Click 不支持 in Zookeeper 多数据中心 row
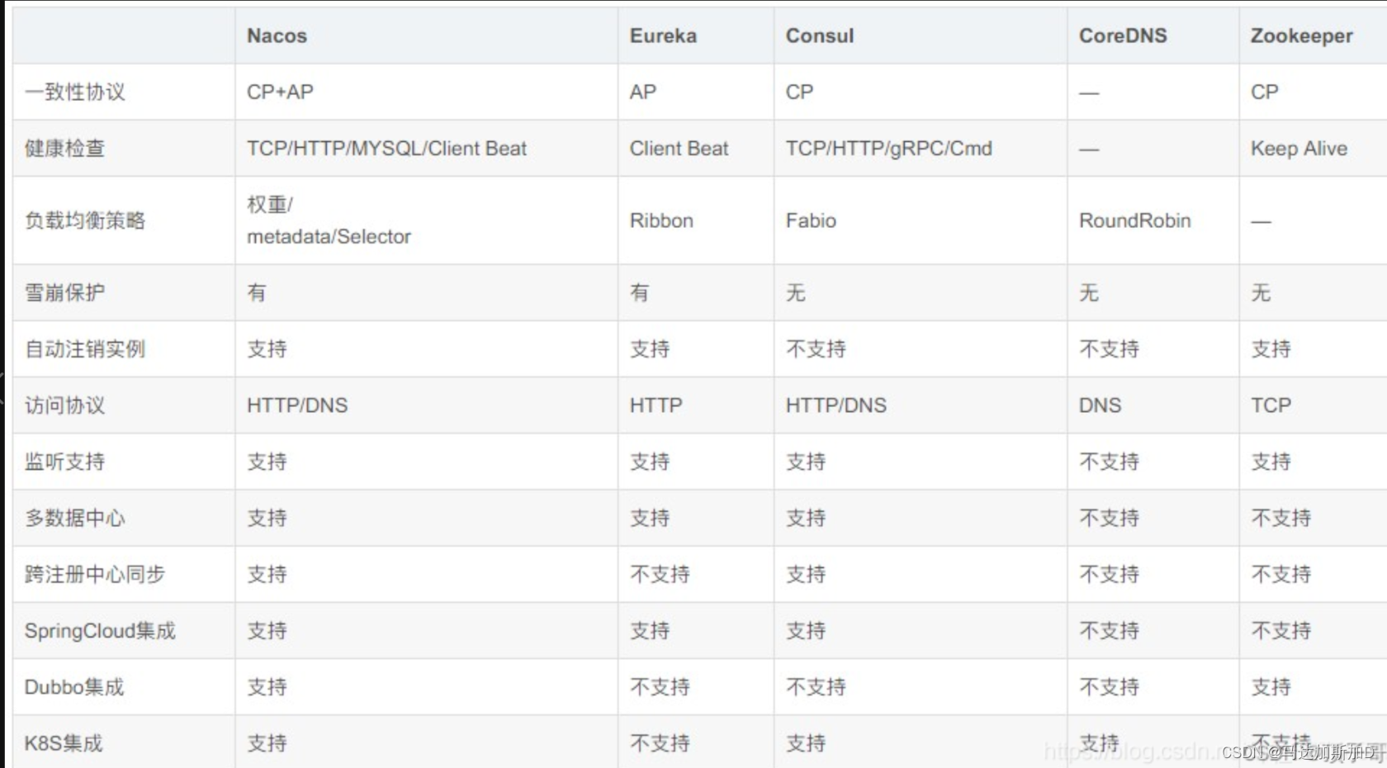Viewport: 1387px width, 768px height. 1280,518
